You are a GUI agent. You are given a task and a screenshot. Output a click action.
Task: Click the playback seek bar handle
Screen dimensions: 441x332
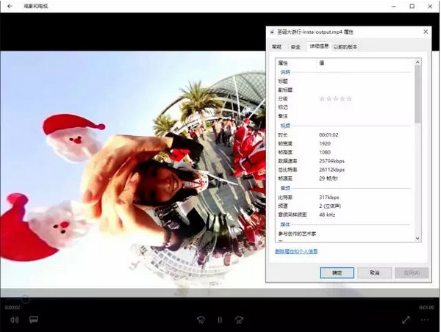(25, 299)
